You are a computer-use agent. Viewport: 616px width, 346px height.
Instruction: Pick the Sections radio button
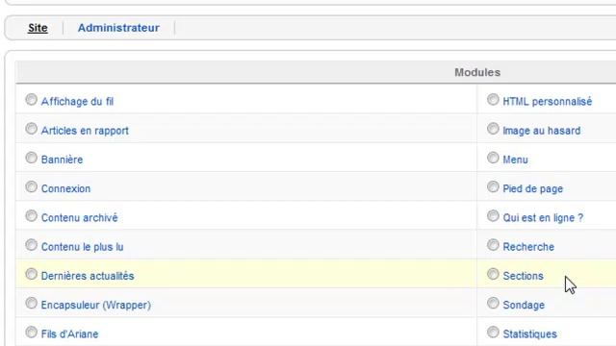493,274
